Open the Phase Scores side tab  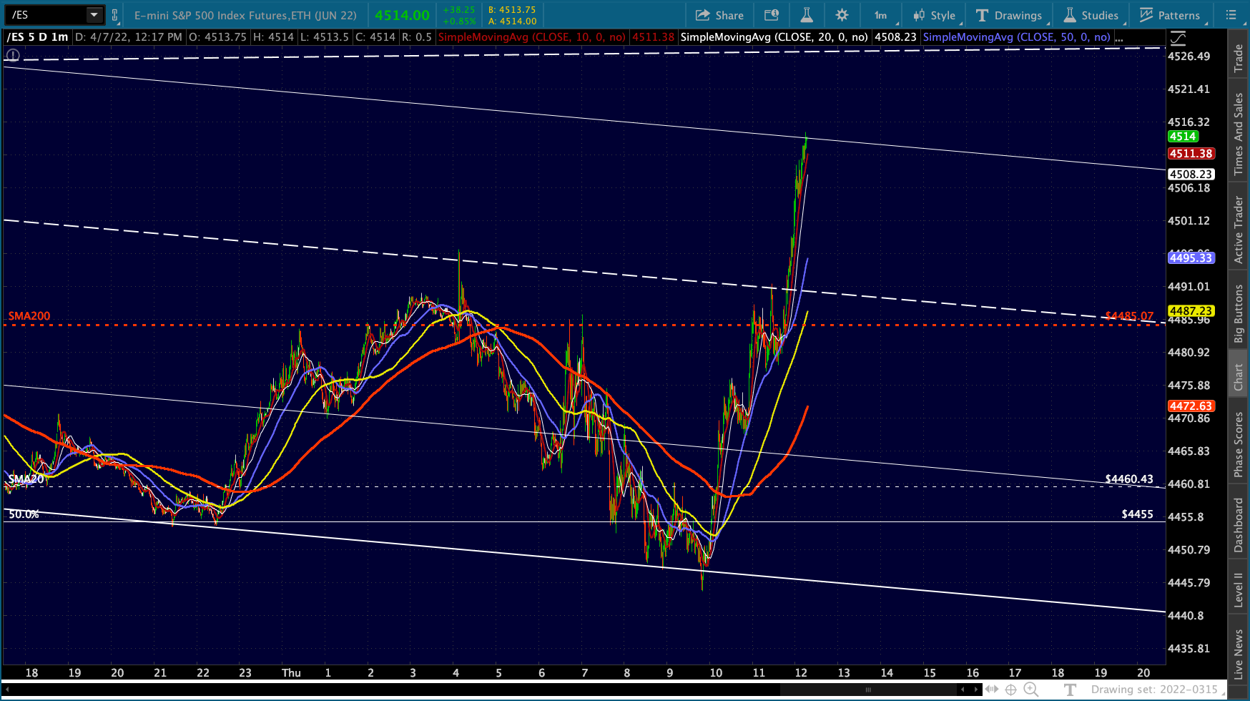(1239, 444)
